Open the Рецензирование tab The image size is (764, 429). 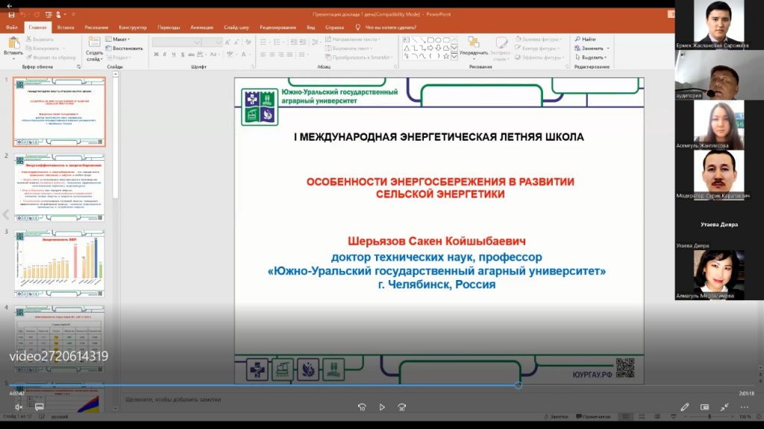coord(278,28)
